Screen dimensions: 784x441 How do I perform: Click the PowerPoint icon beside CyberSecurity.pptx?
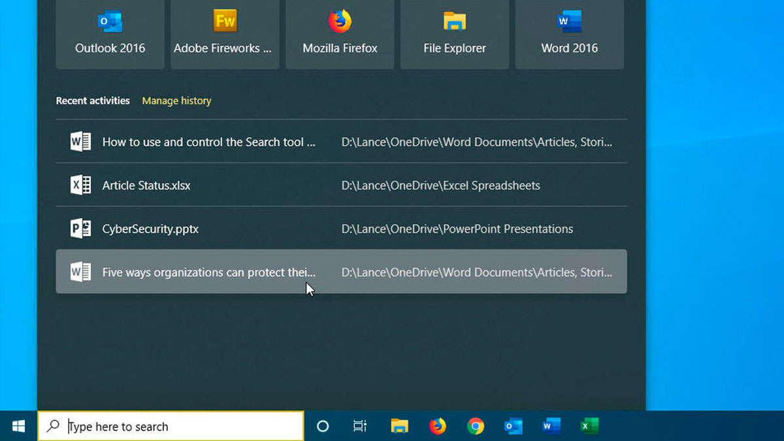[x=80, y=229]
